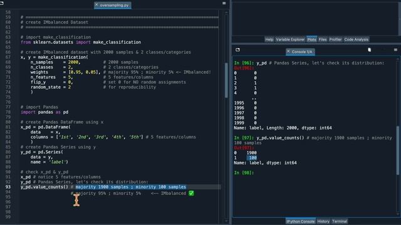Click 'Name: label, dtype: int64' final line
The height and width of the screenshot is (225, 401).
tap(265, 162)
